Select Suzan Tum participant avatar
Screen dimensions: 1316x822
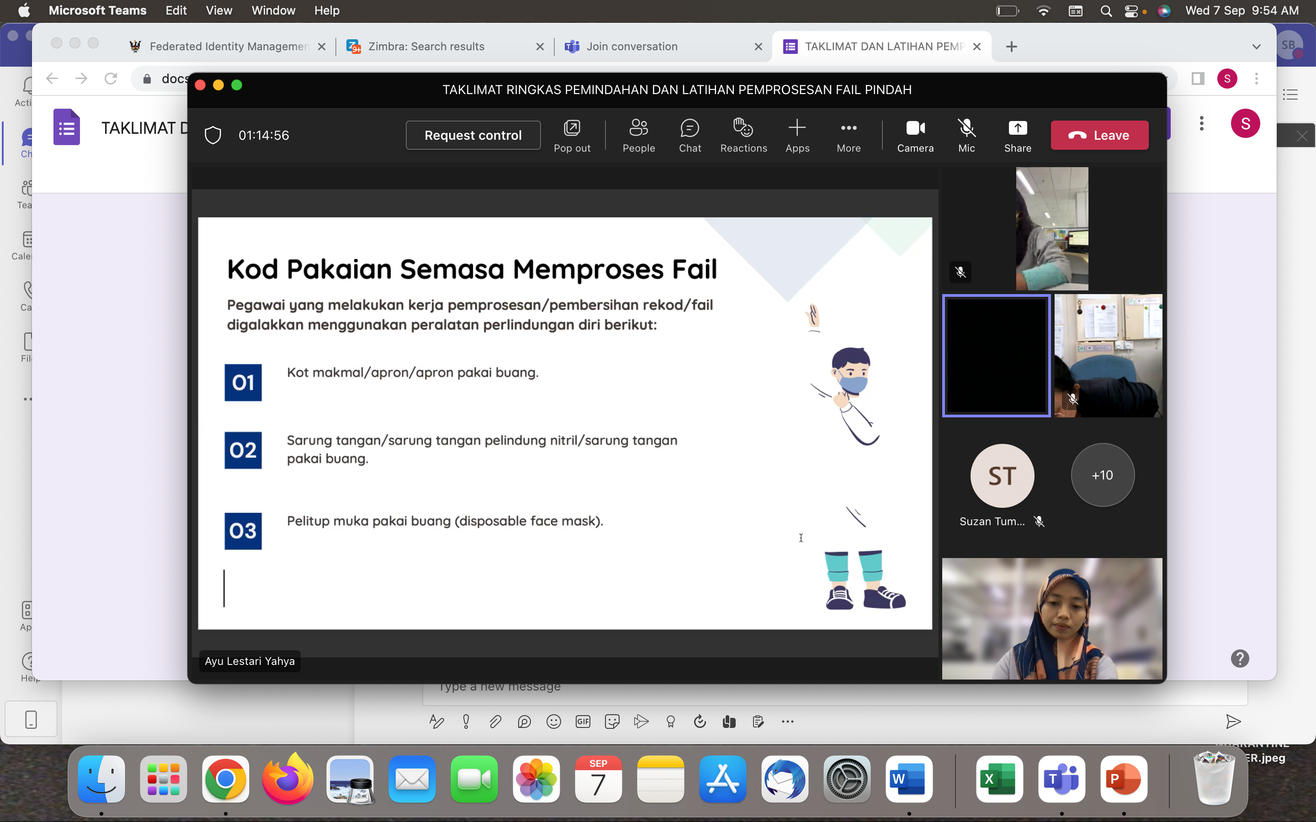click(1002, 476)
